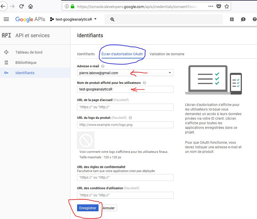The width and height of the screenshot is (257, 219).
Task: Select Identifiants in sidebar
Action: click(x=35, y=73)
